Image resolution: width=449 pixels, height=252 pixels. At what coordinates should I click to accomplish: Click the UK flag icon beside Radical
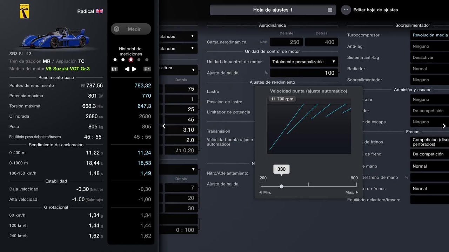pyautogui.click(x=99, y=11)
